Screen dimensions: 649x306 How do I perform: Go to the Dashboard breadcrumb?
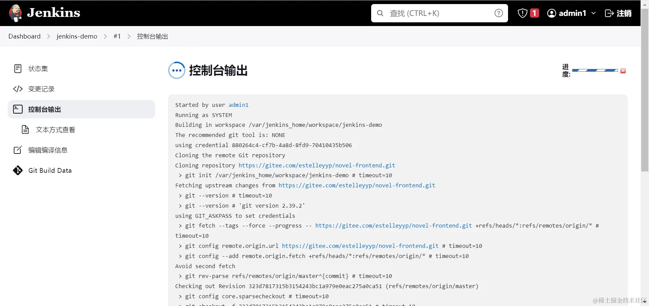point(24,36)
